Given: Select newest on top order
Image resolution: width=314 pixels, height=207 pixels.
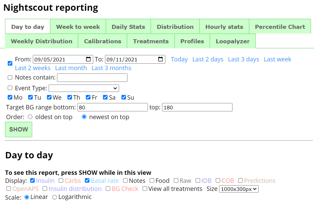Looking at the screenshot, I should click(84, 117).
